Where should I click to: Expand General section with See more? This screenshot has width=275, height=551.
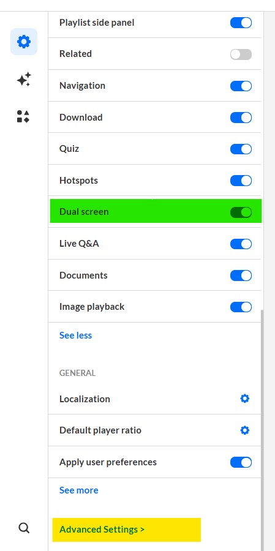[x=79, y=490]
